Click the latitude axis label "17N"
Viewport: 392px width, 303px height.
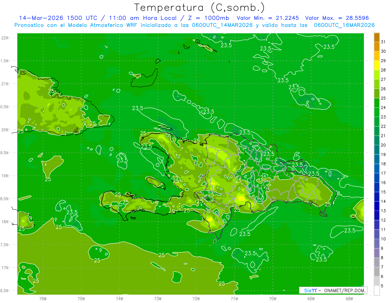click(5, 268)
